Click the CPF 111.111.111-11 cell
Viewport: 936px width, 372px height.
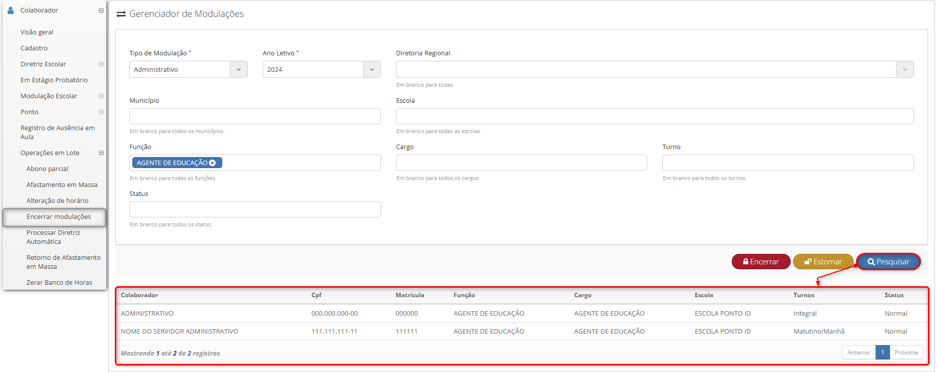coord(334,332)
